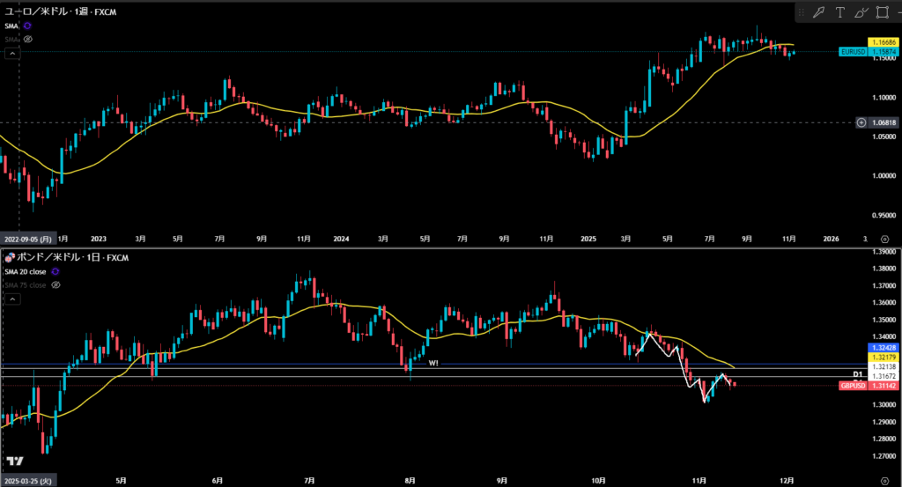Click the TradingView logo at bottom left
The image size is (902, 487).
coord(14,461)
